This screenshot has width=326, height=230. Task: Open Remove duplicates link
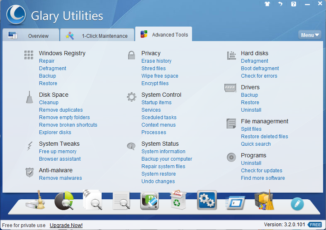point(61,110)
